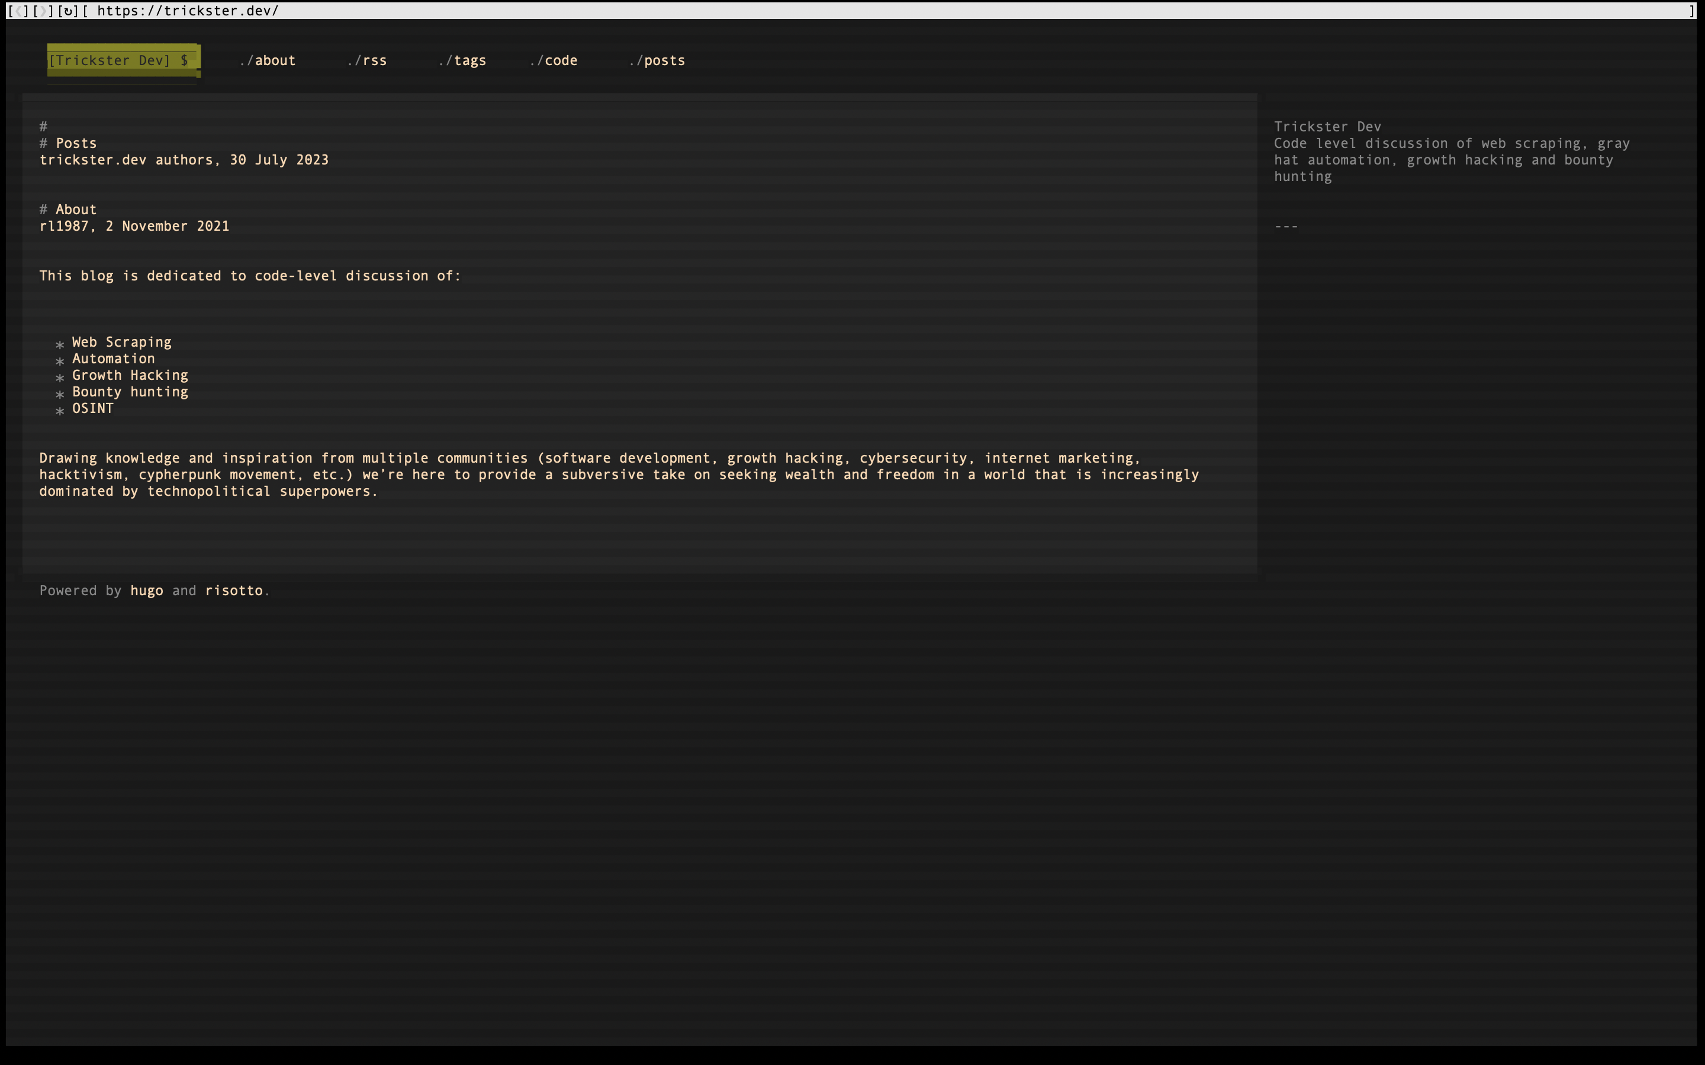This screenshot has height=1065, width=1705.
Task: Open the Posts heading link
Action: coord(76,144)
